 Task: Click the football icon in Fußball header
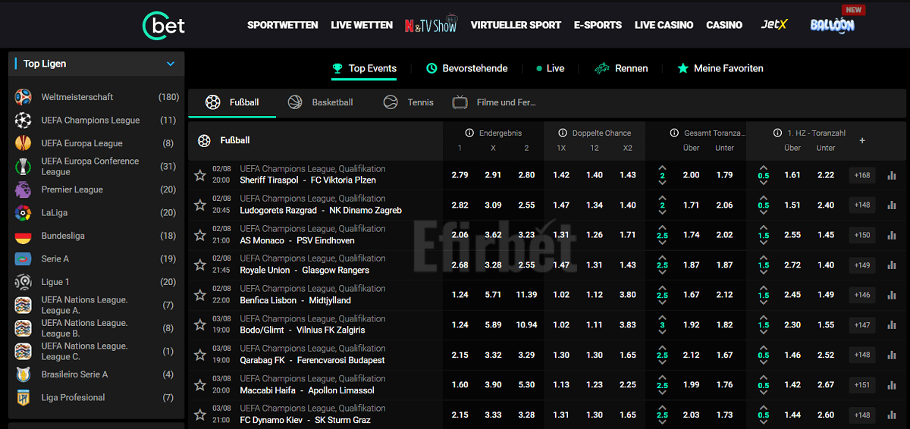tap(204, 140)
